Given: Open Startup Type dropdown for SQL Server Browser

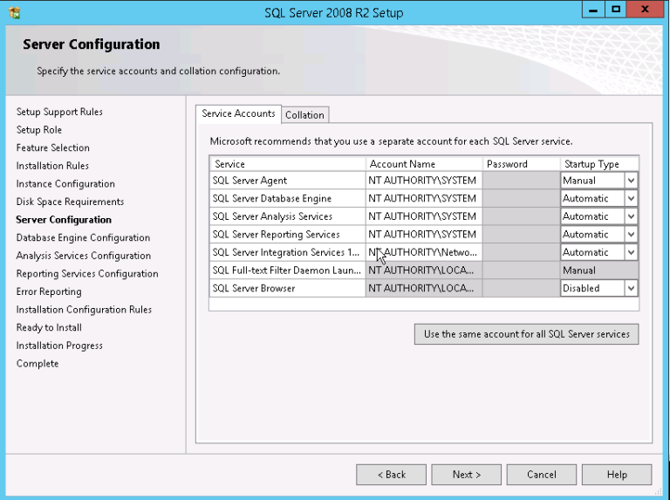Looking at the screenshot, I should click(631, 288).
